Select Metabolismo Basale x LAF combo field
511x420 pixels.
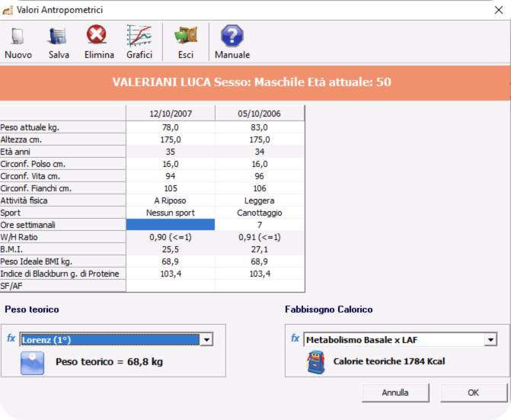401,340
